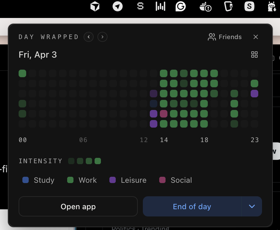Open the striped S menu bar icon
Viewport: 280px width, 230px height.
click(140, 6)
